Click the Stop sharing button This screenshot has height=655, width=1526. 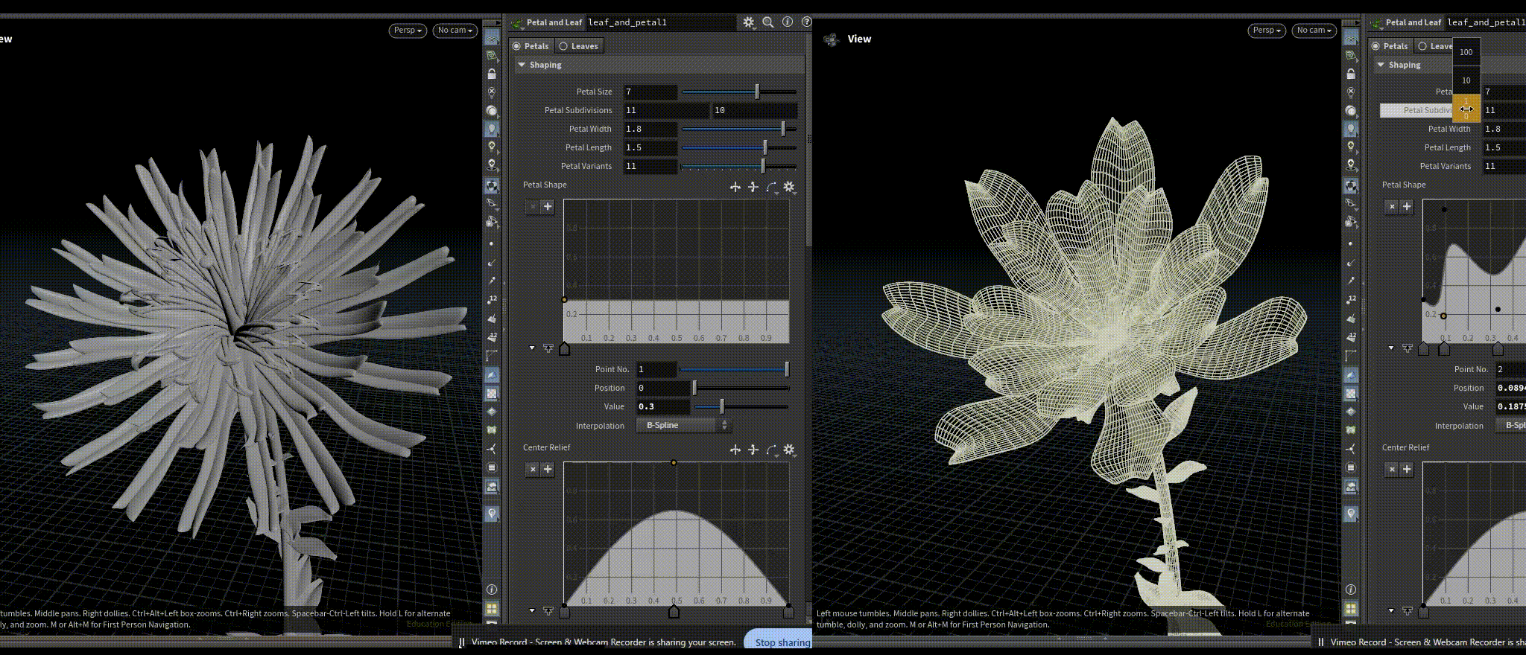[x=781, y=642]
